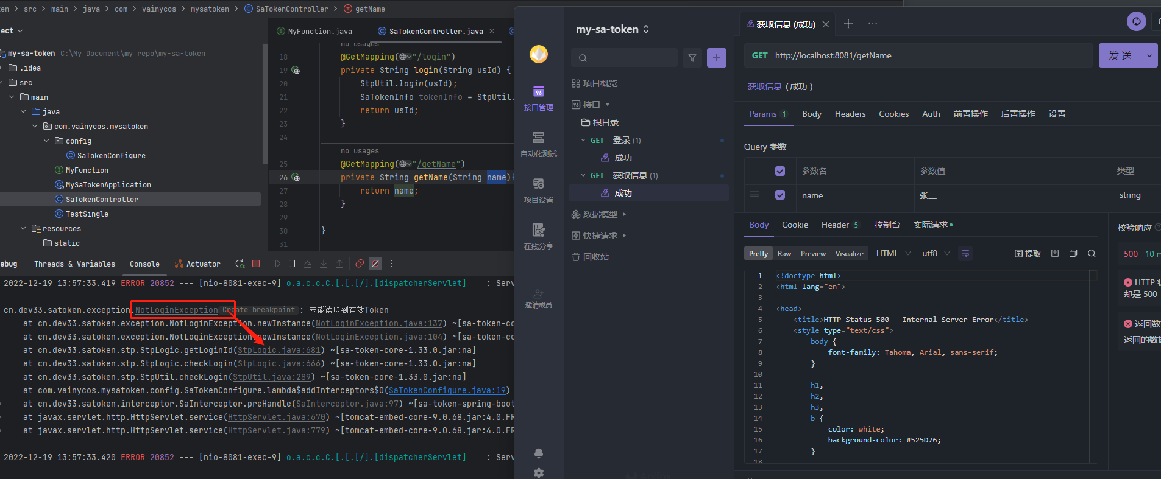Viewport: 1161px width, 479px height.
Task: Stop the running debug session
Action: coord(256,264)
